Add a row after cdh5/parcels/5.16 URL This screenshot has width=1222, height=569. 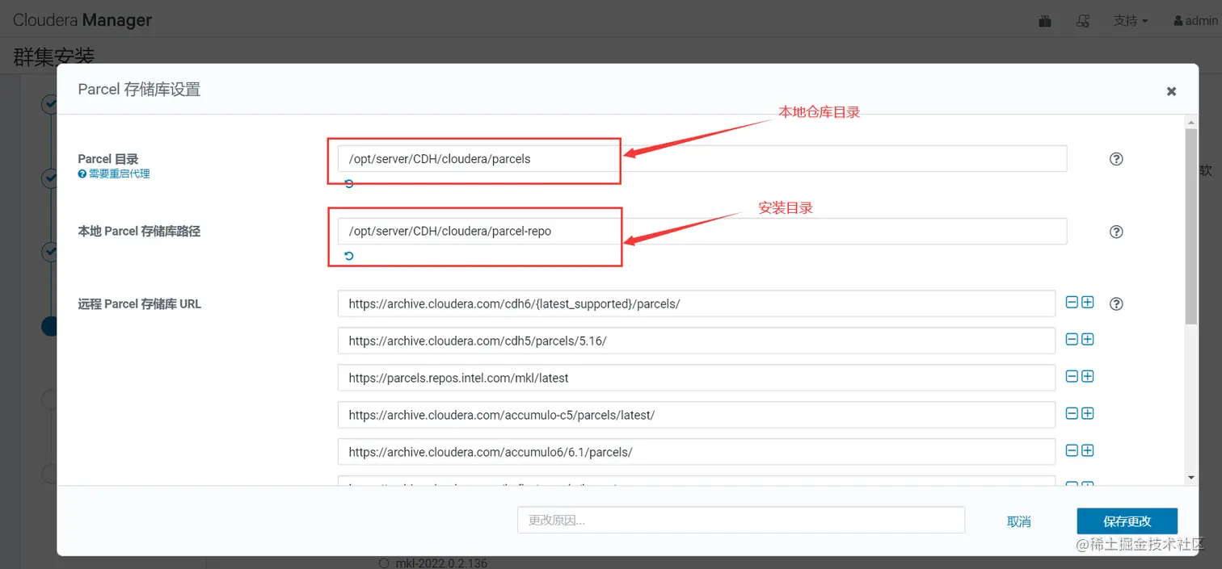coord(1088,339)
